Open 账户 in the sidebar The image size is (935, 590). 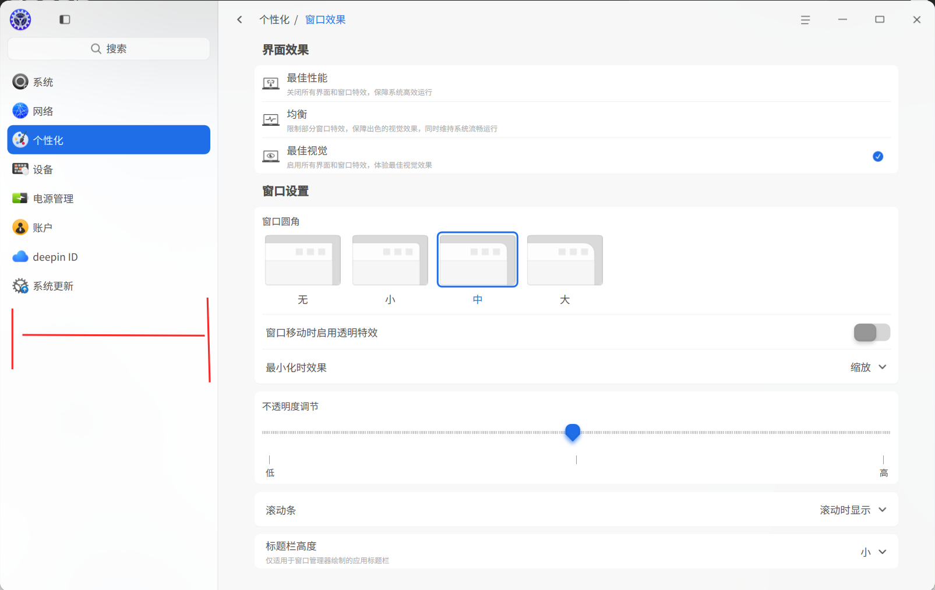(x=108, y=227)
